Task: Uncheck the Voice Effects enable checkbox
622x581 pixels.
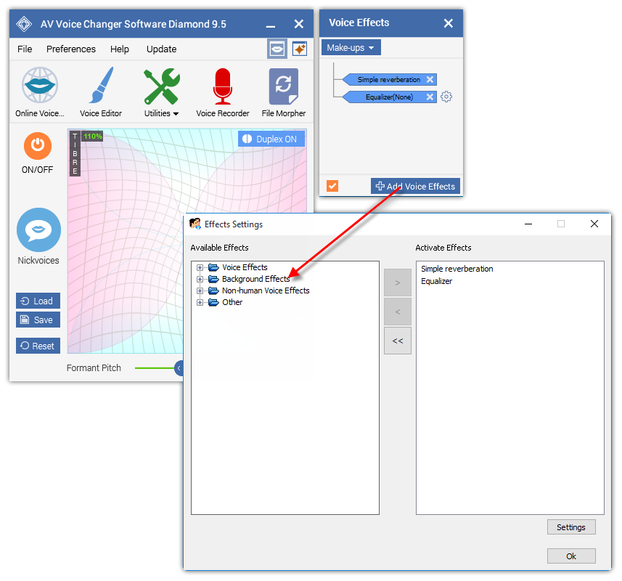Action: point(332,186)
